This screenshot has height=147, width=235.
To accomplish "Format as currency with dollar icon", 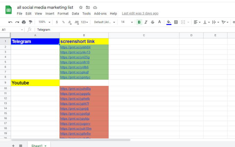I will pyautogui.click(x=57, y=22).
